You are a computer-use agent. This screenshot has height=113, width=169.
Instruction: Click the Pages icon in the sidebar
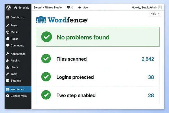[x=8, y=39]
